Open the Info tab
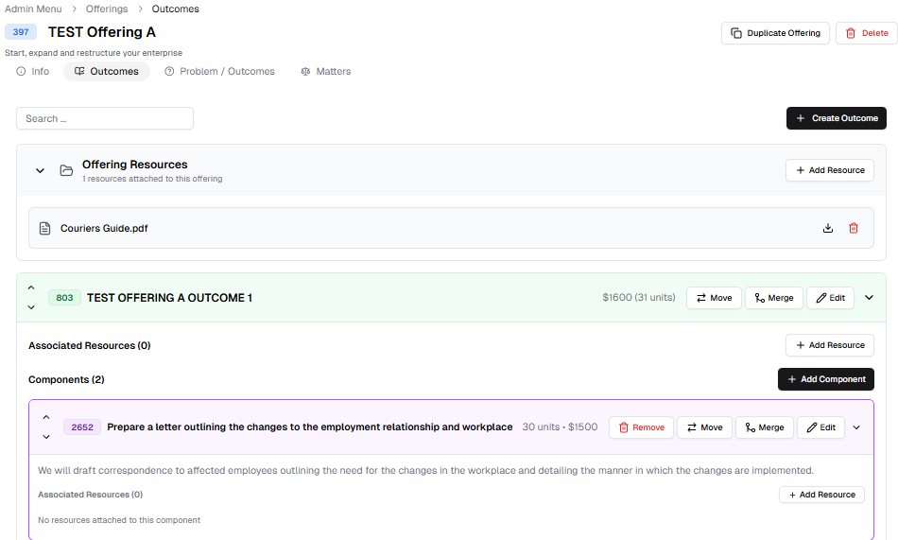898x540 pixels. pos(33,71)
